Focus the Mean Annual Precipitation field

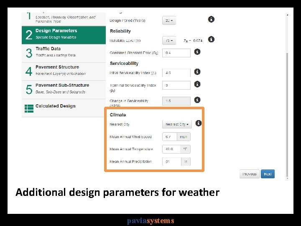pyautogui.click(x=172, y=162)
